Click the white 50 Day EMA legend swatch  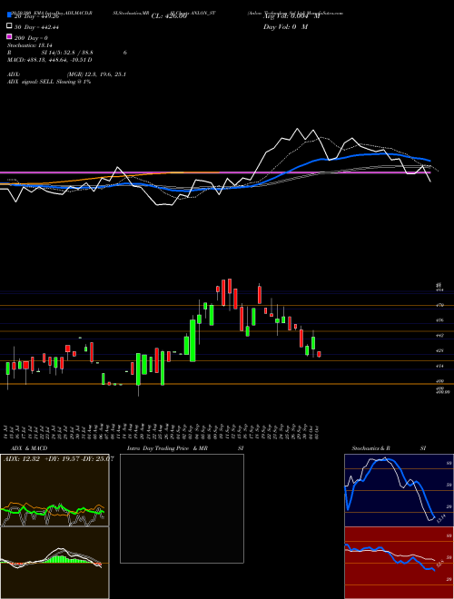[9, 26]
